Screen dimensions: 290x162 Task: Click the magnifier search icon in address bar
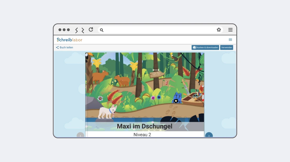click(x=102, y=30)
